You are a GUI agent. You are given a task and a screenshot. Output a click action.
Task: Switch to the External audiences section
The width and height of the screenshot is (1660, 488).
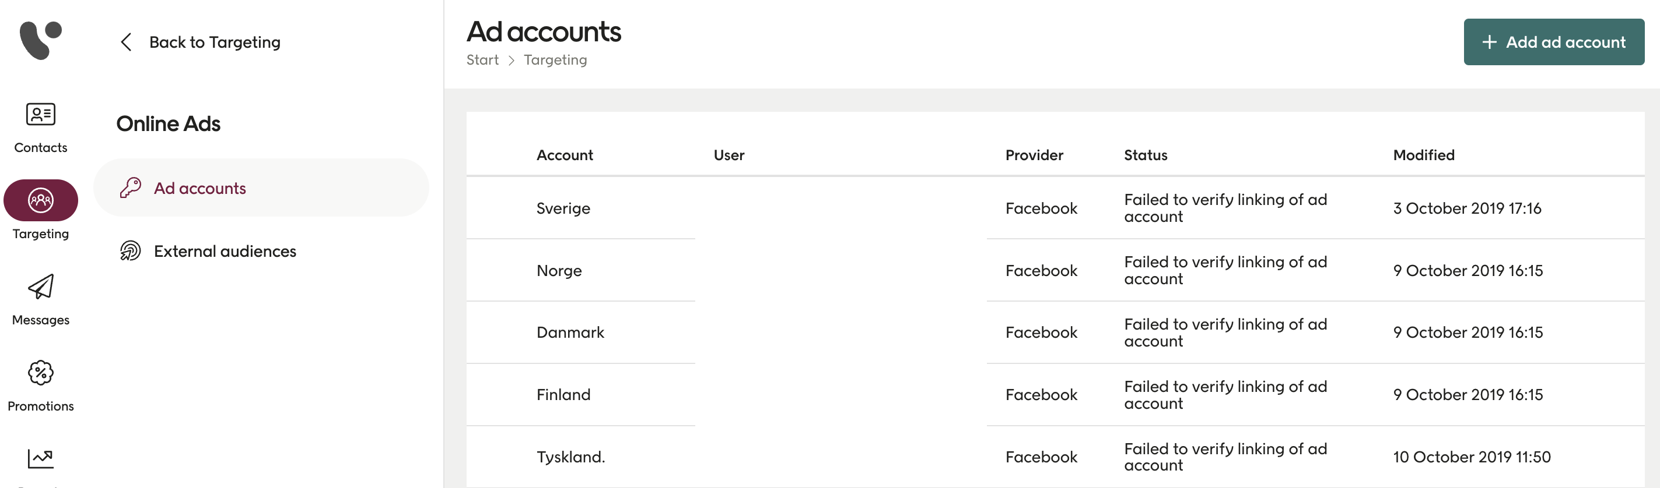click(224, 251)
